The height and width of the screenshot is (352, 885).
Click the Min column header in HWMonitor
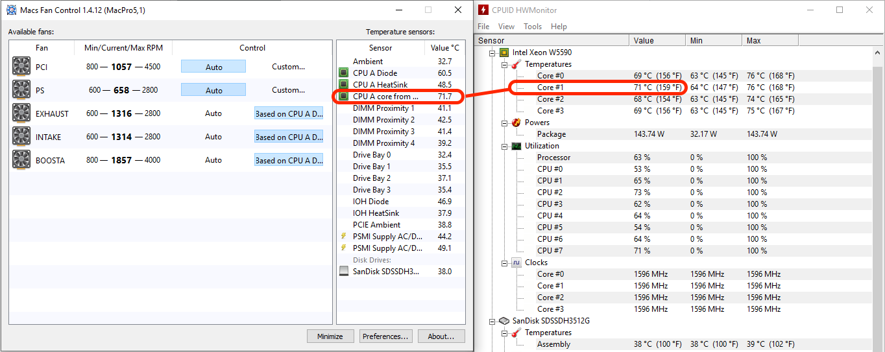click(x=714, y=40)
